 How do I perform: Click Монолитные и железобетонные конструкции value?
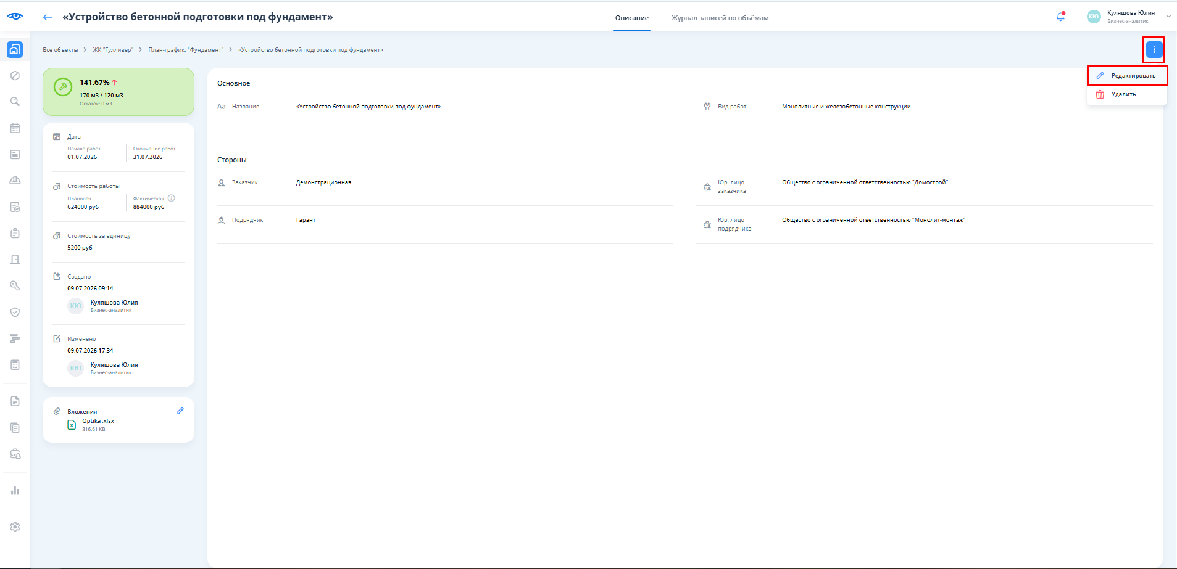click(846, 107)
